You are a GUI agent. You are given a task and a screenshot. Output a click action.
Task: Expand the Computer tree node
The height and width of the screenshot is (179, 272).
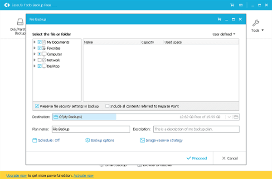(x=34, y=54)
